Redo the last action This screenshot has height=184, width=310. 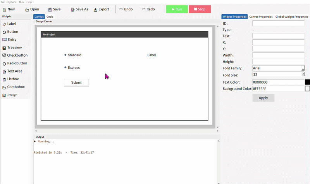tap(148, 9)
